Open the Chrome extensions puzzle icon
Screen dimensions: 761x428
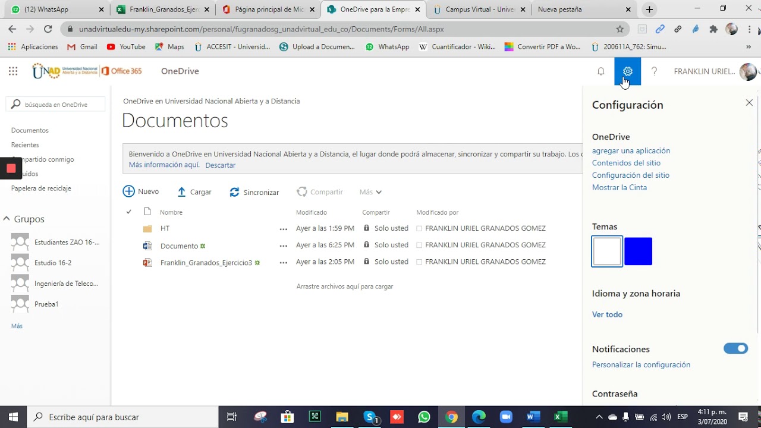(713, 29)
